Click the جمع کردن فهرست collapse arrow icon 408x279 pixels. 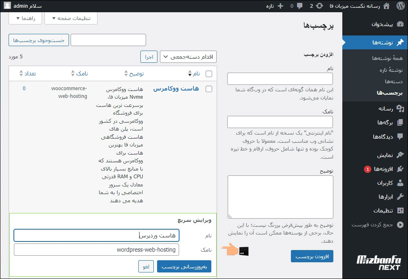click(x=400, y=225)
